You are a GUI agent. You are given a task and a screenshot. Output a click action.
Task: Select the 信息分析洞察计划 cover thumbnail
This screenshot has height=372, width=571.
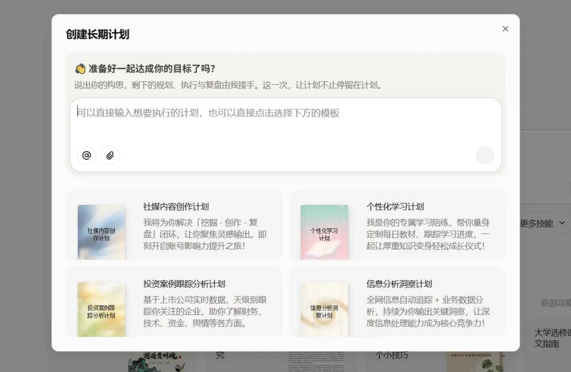[324, 309]
